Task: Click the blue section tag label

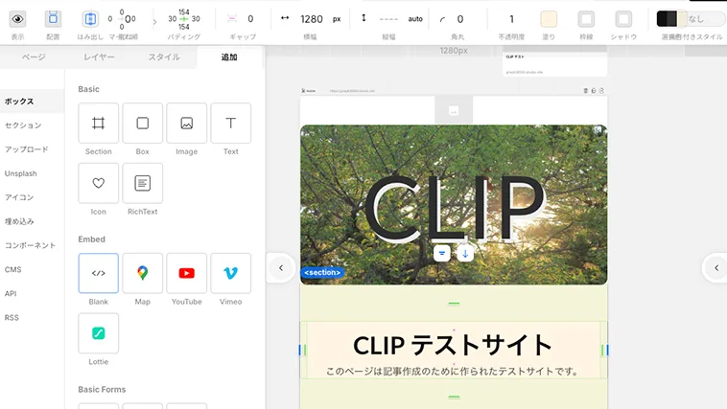Action: [322, 272]
